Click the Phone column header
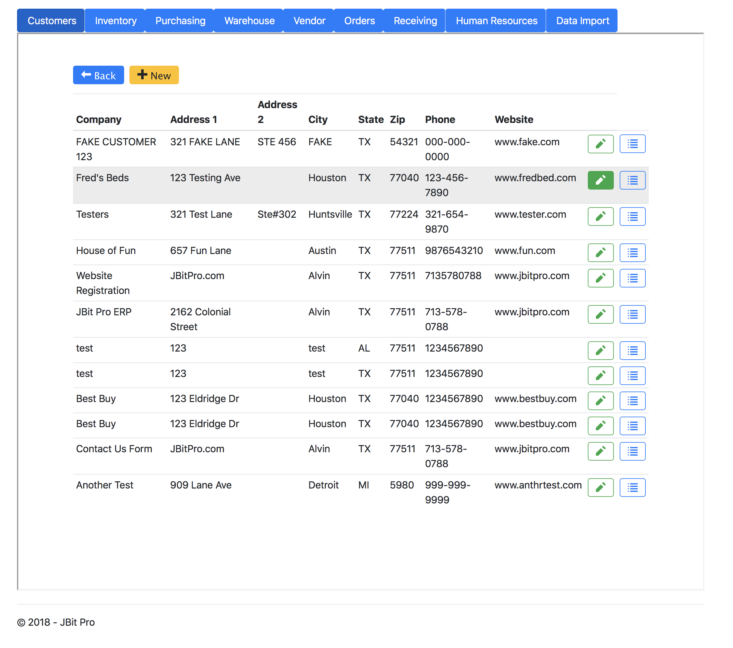The height and width of the screenshot is (648, 733). 440,120
